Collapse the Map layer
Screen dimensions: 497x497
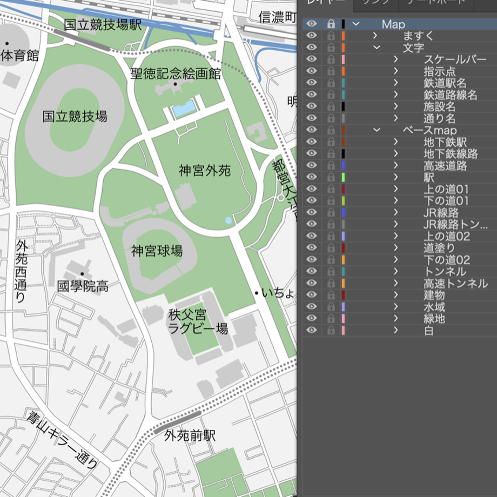pyautogui.click(x=356, y=24)
